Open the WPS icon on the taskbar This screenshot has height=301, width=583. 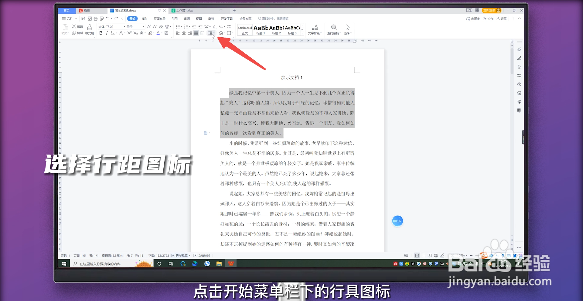pos(231,263)
